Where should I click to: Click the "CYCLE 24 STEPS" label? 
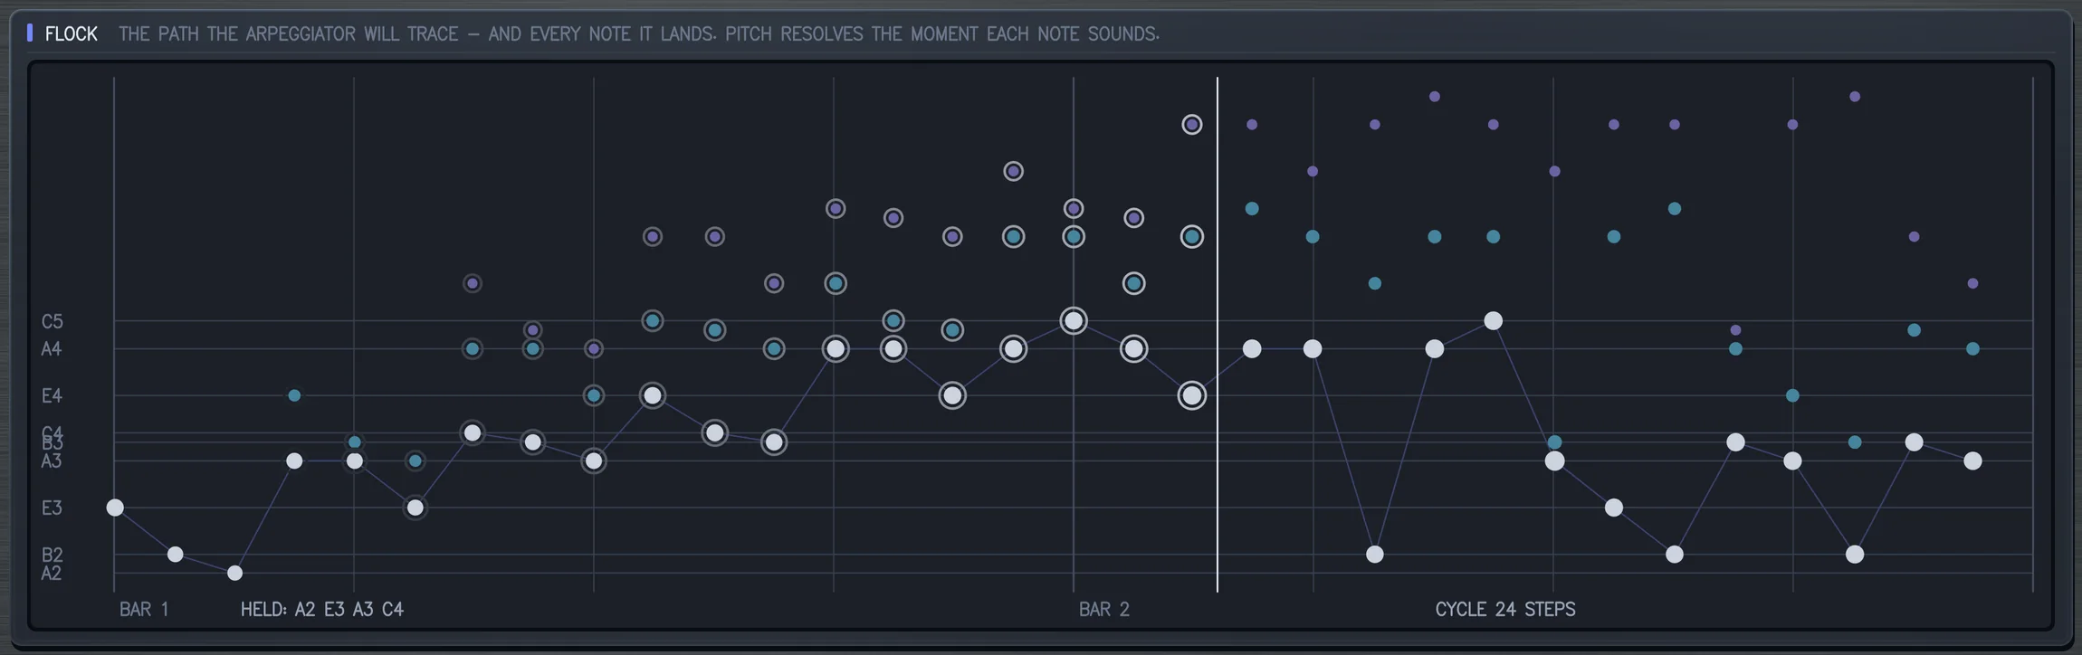[x=1505, y=610]
